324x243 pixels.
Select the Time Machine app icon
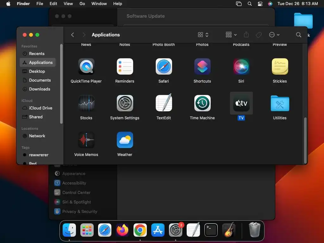[x=202, y=103]
